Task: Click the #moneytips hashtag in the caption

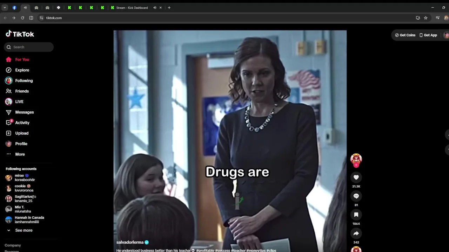Action: 256,250
